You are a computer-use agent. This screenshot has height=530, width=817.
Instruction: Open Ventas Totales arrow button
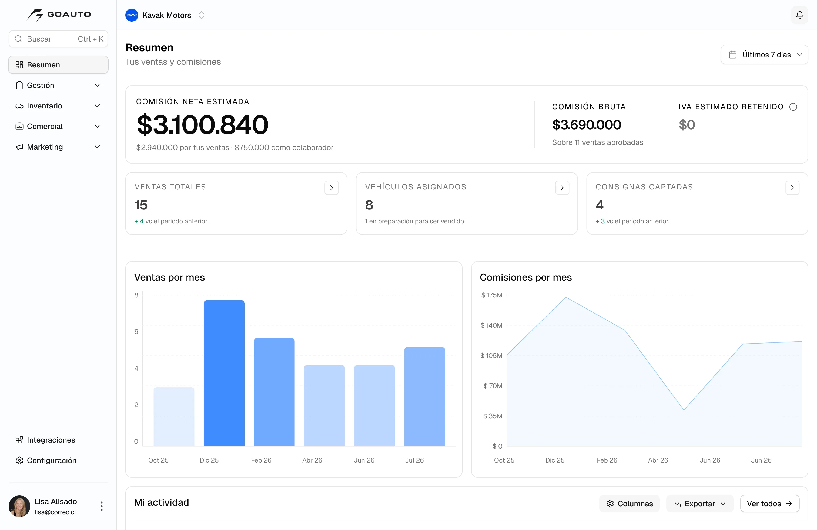point(331,188)
